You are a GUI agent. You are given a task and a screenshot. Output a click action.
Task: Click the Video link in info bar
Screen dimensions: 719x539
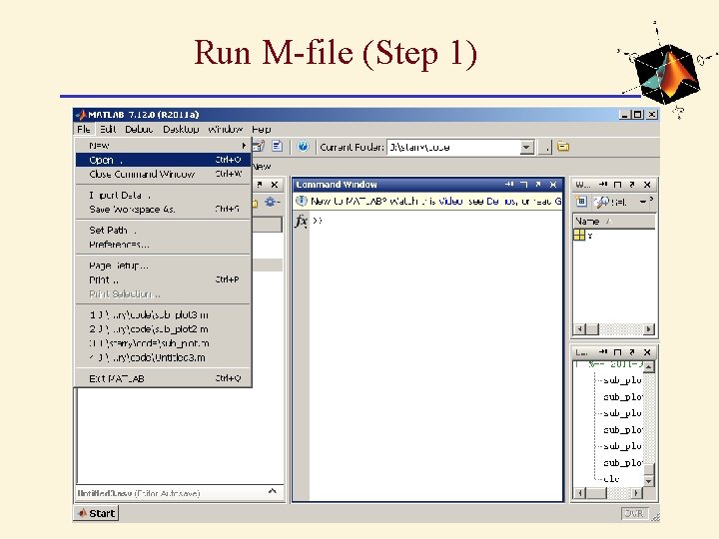(450, 202)
